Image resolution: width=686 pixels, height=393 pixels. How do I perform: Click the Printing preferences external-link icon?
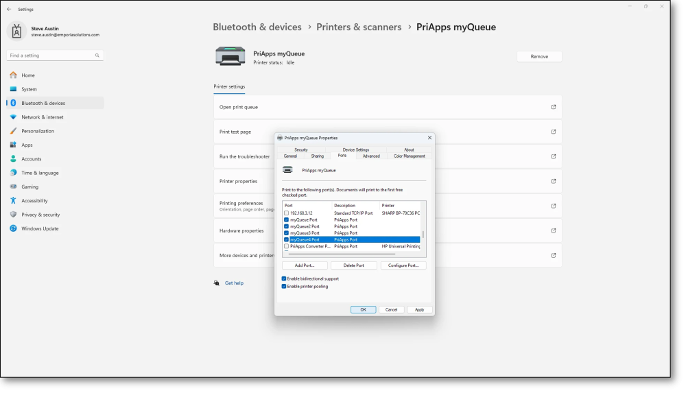(x=554, y=206)
